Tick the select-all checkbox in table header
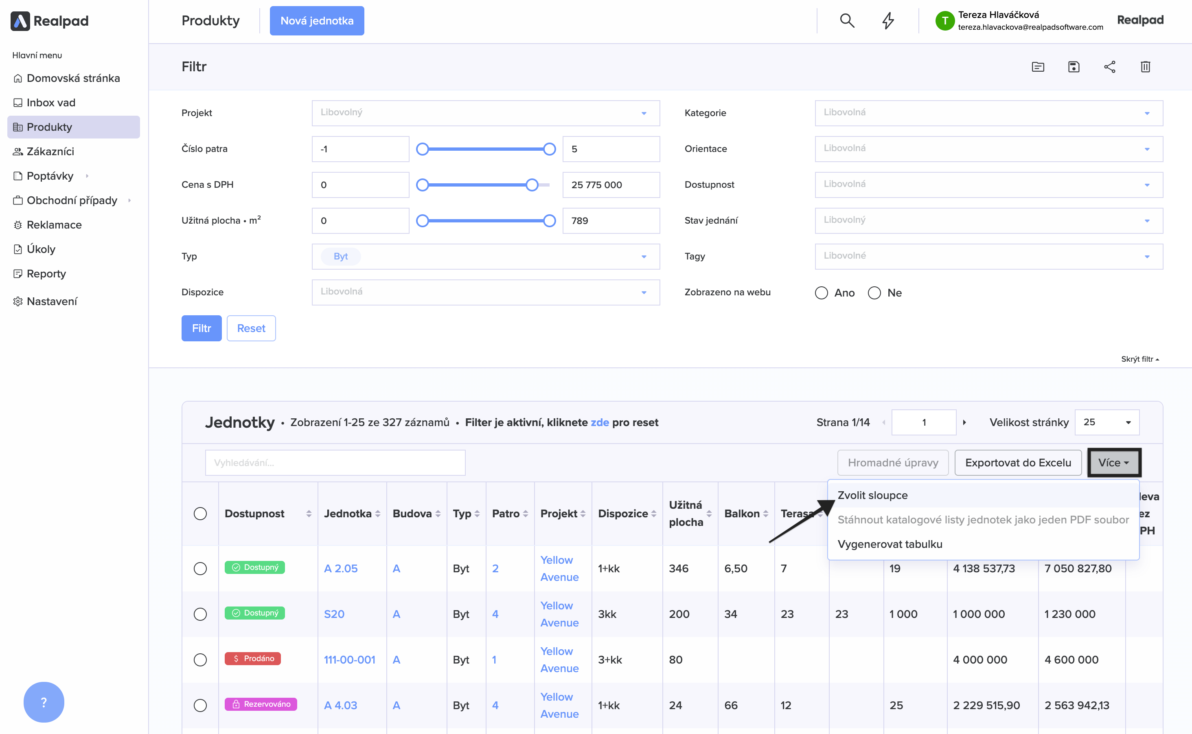1192x734 pixels. [200, 514]
